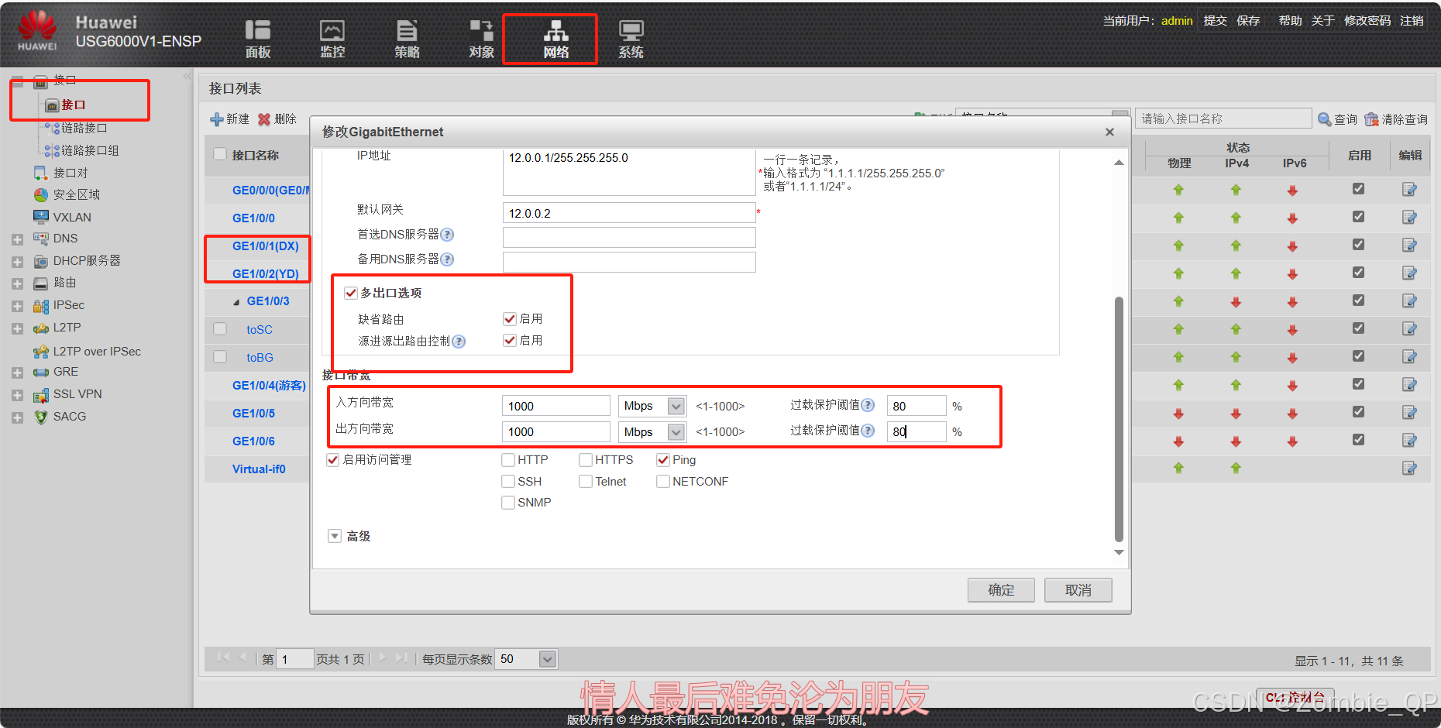
Task: Click the 清除查询 icon
Action: [x=1371, y=119]
